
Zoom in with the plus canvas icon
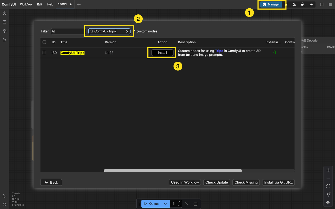point(328,170)
